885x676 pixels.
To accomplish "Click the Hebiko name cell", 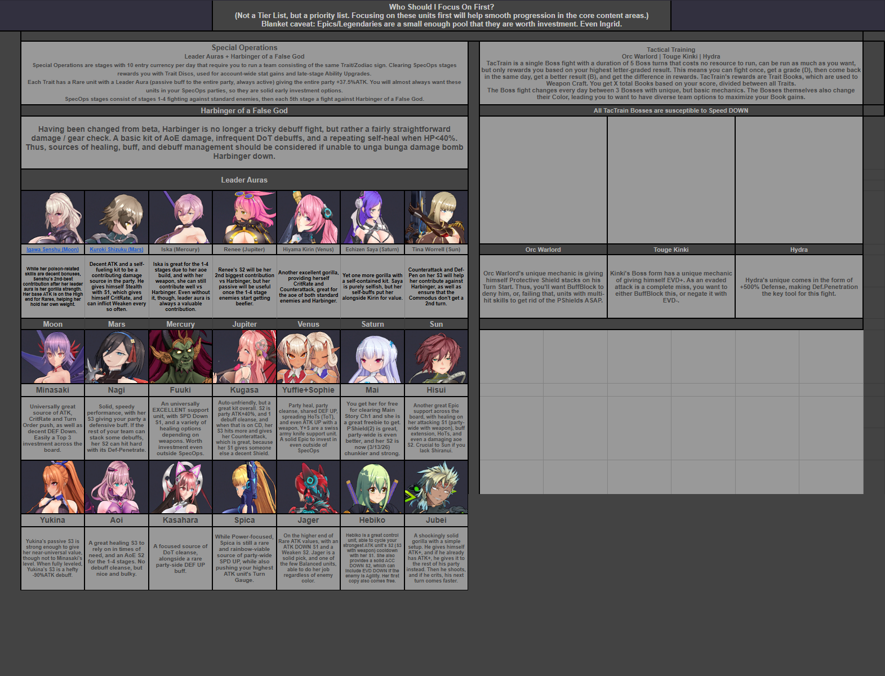I will click(372, 520).
